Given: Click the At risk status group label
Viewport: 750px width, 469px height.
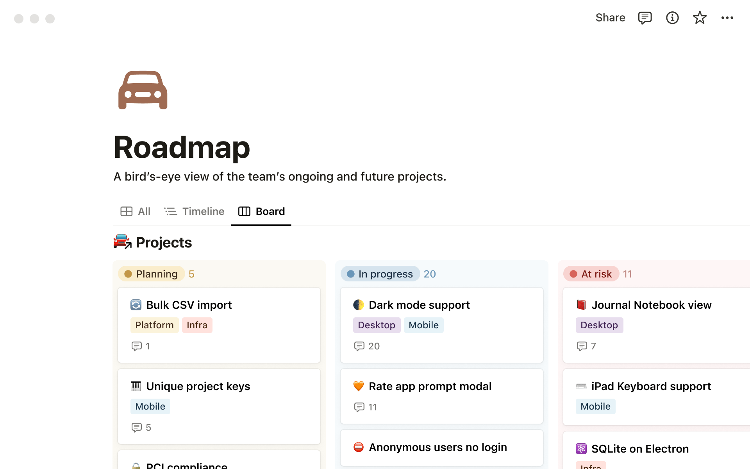Looking at the screenshot, I should (x=591, y=274).
